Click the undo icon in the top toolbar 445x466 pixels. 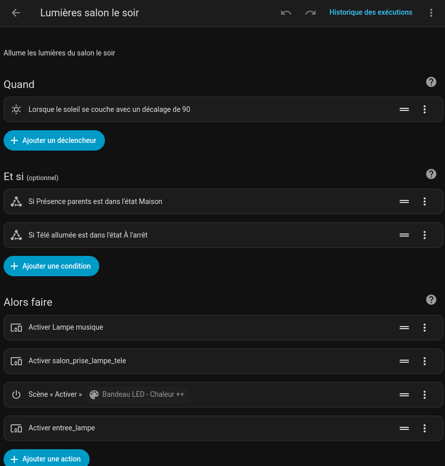[286, 13]
